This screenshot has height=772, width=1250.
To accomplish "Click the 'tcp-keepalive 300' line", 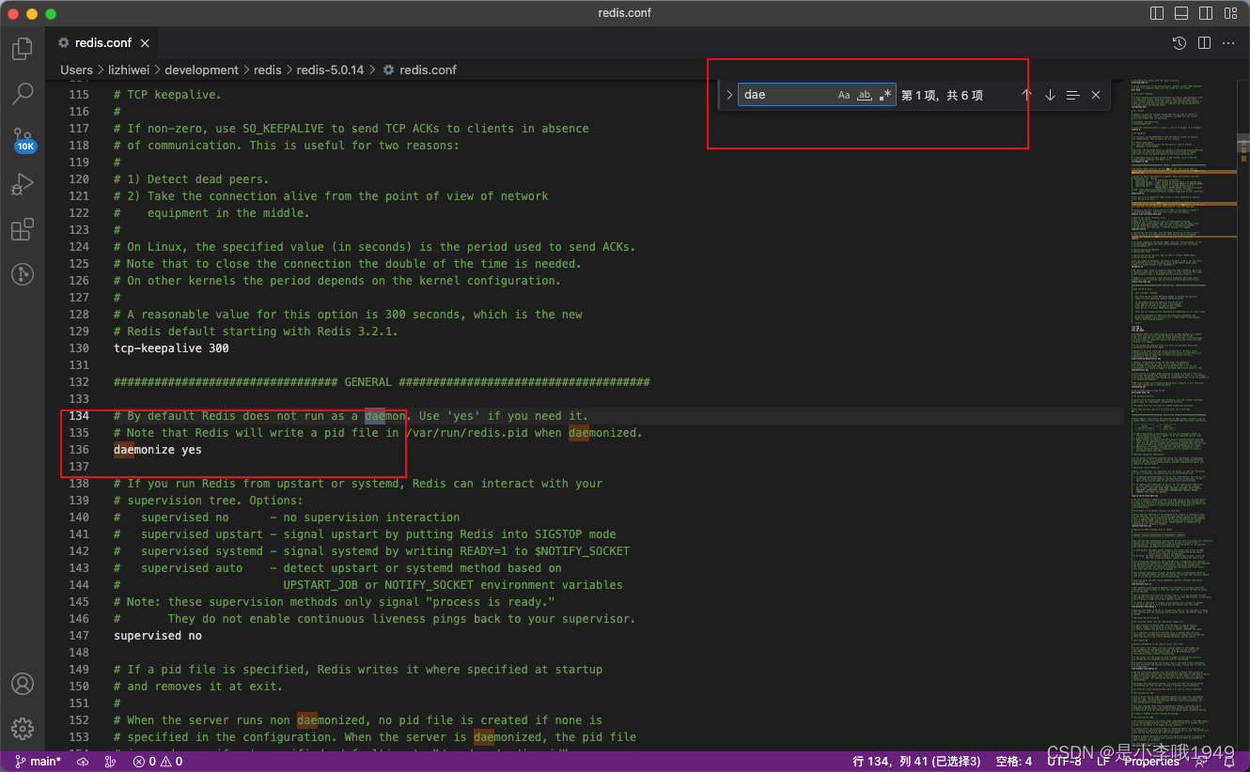I will [171, 348].
